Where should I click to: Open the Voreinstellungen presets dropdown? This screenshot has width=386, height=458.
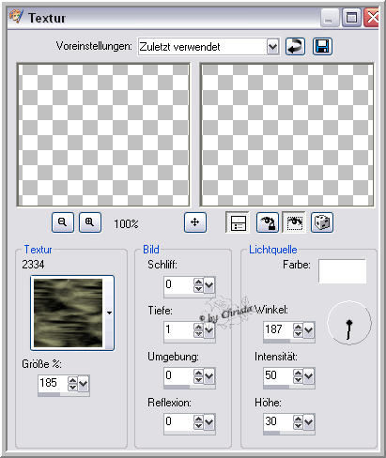[272, 47]
